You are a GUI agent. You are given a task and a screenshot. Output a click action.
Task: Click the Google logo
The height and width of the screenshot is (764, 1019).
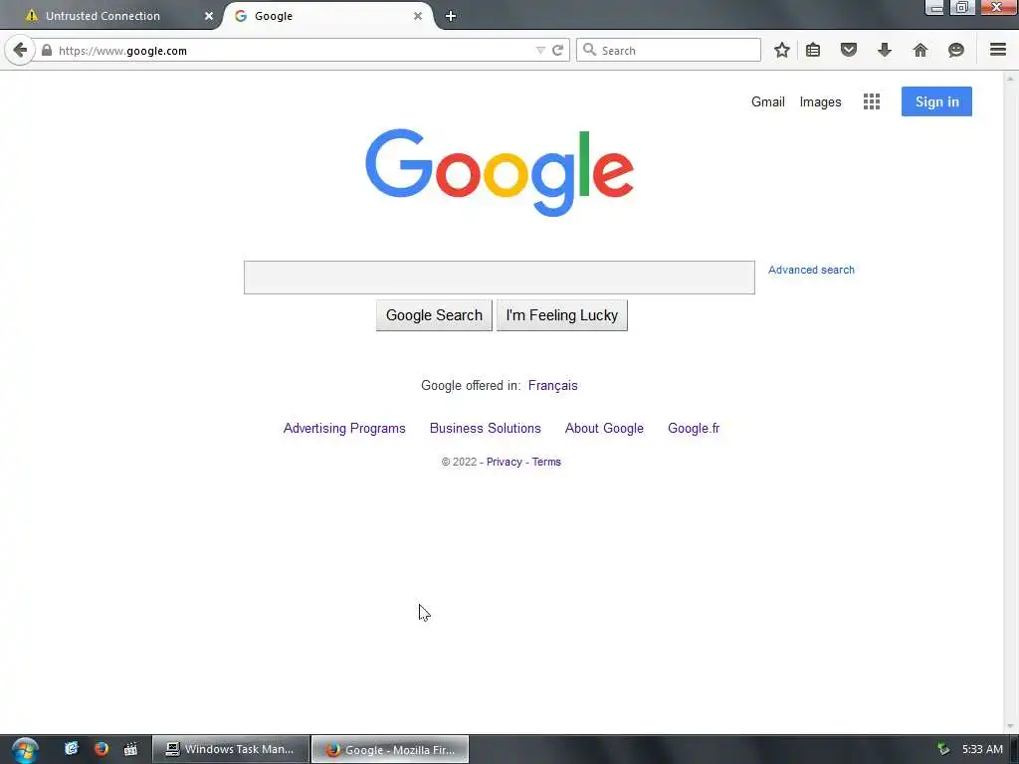[500, 172]
